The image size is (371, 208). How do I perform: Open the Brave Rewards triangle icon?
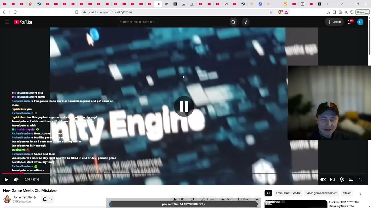coord(286,12)
